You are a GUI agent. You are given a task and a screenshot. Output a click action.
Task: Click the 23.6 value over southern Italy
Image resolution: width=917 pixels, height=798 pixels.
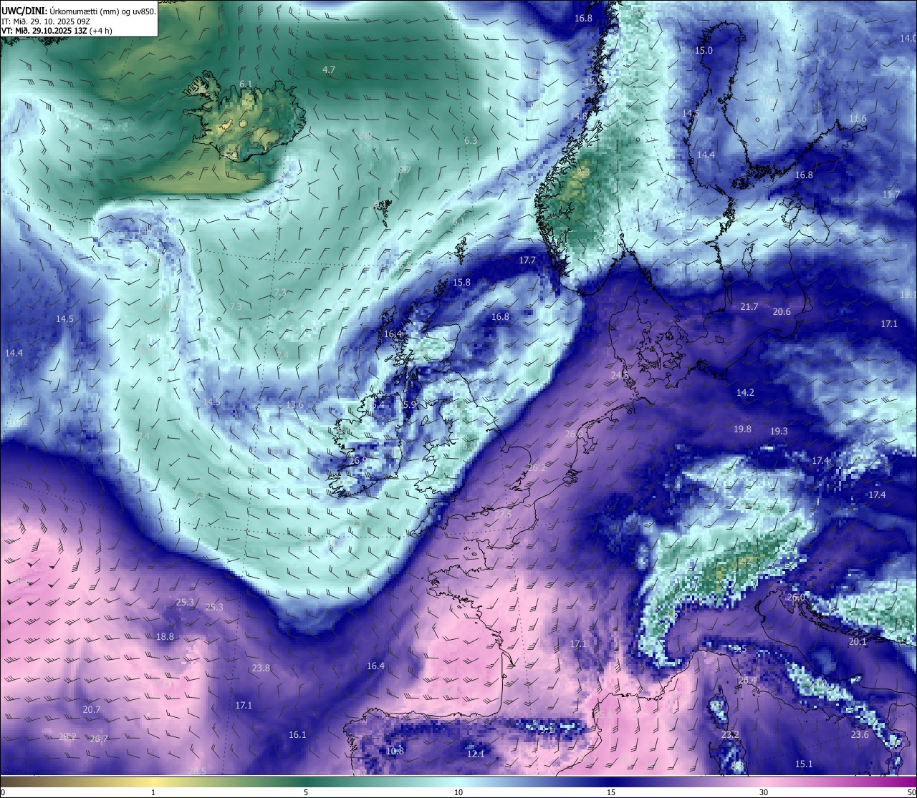(x=860, y=735)
